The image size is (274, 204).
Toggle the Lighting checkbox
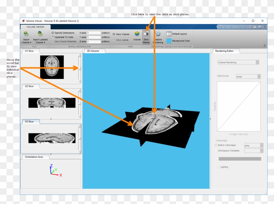pos(219,167)
